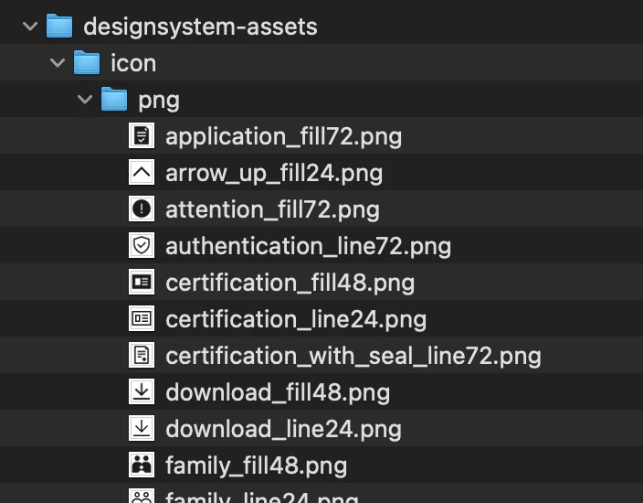Click the authentication_line72.png shield thumbnail
This screenshot has height=503, width=643.
click(x=142, y=245)
